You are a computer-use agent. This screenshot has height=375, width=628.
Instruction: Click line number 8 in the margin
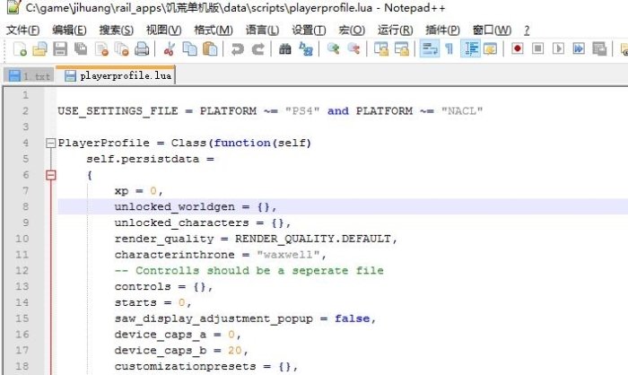25,206
